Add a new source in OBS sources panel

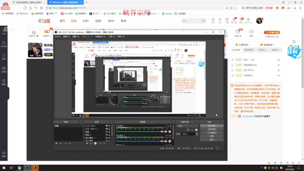(87, 144)
